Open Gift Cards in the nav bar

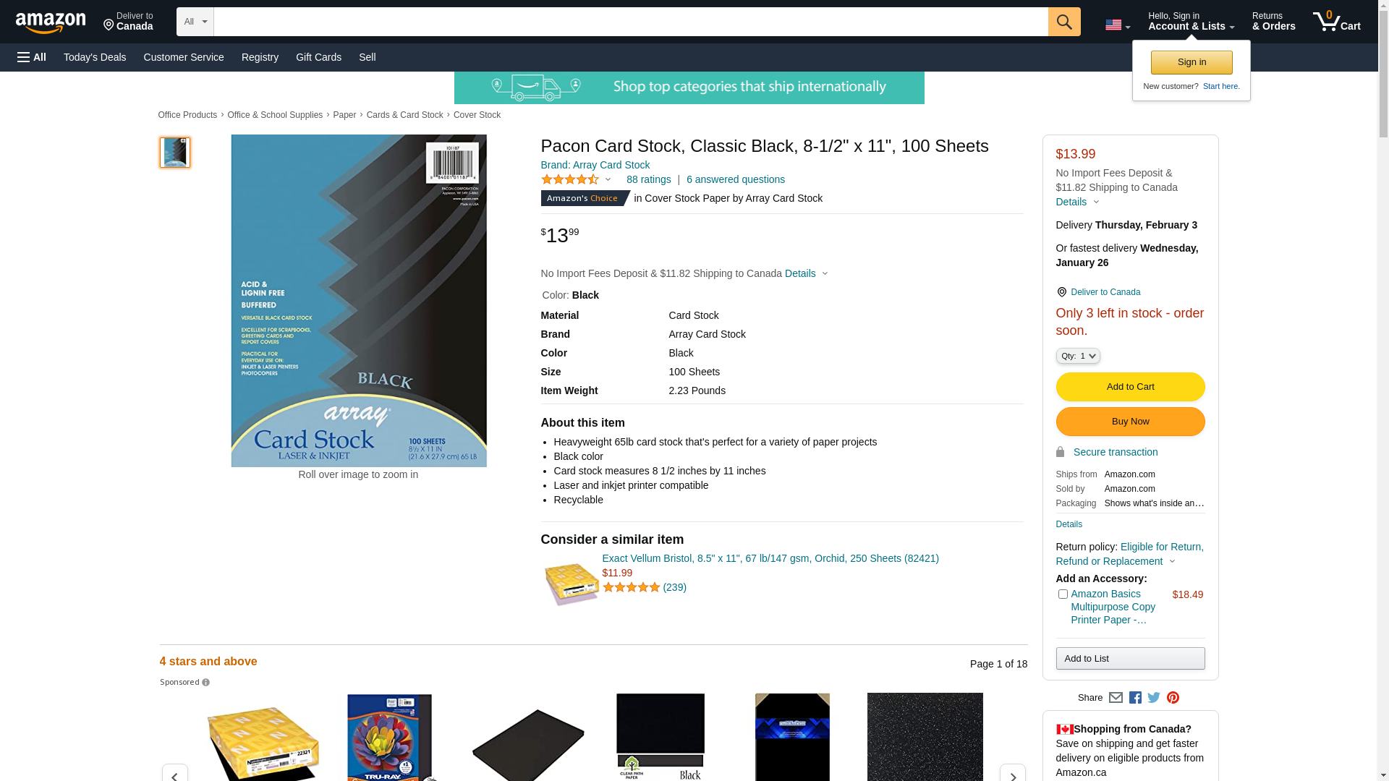click(x=318, y=57)
